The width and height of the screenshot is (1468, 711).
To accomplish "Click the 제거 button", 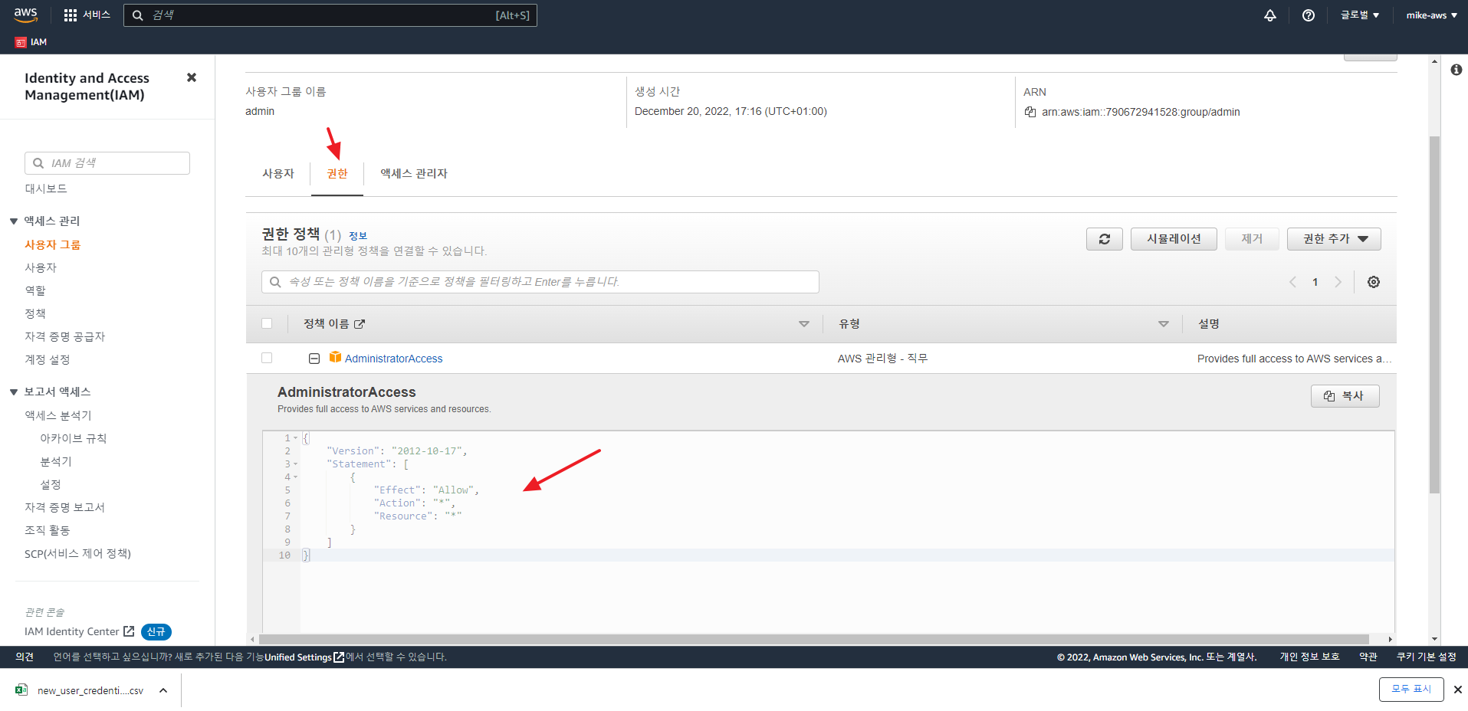I will 1252,239.
